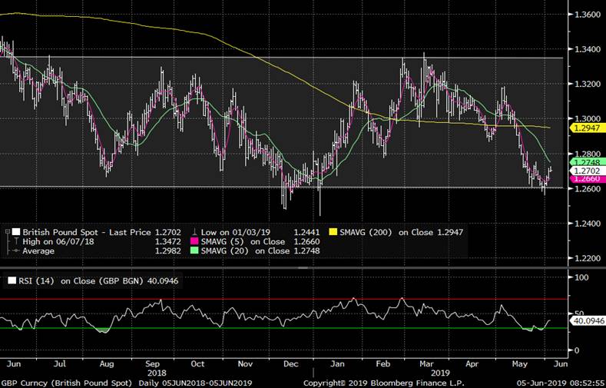Click the 1.2200 price axis label
The height and width of the screenshot is (388, 606).
pos(588,258)
